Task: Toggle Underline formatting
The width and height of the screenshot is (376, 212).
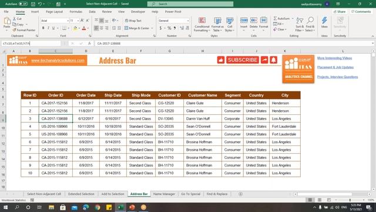Action: click(x=53, y=28)
